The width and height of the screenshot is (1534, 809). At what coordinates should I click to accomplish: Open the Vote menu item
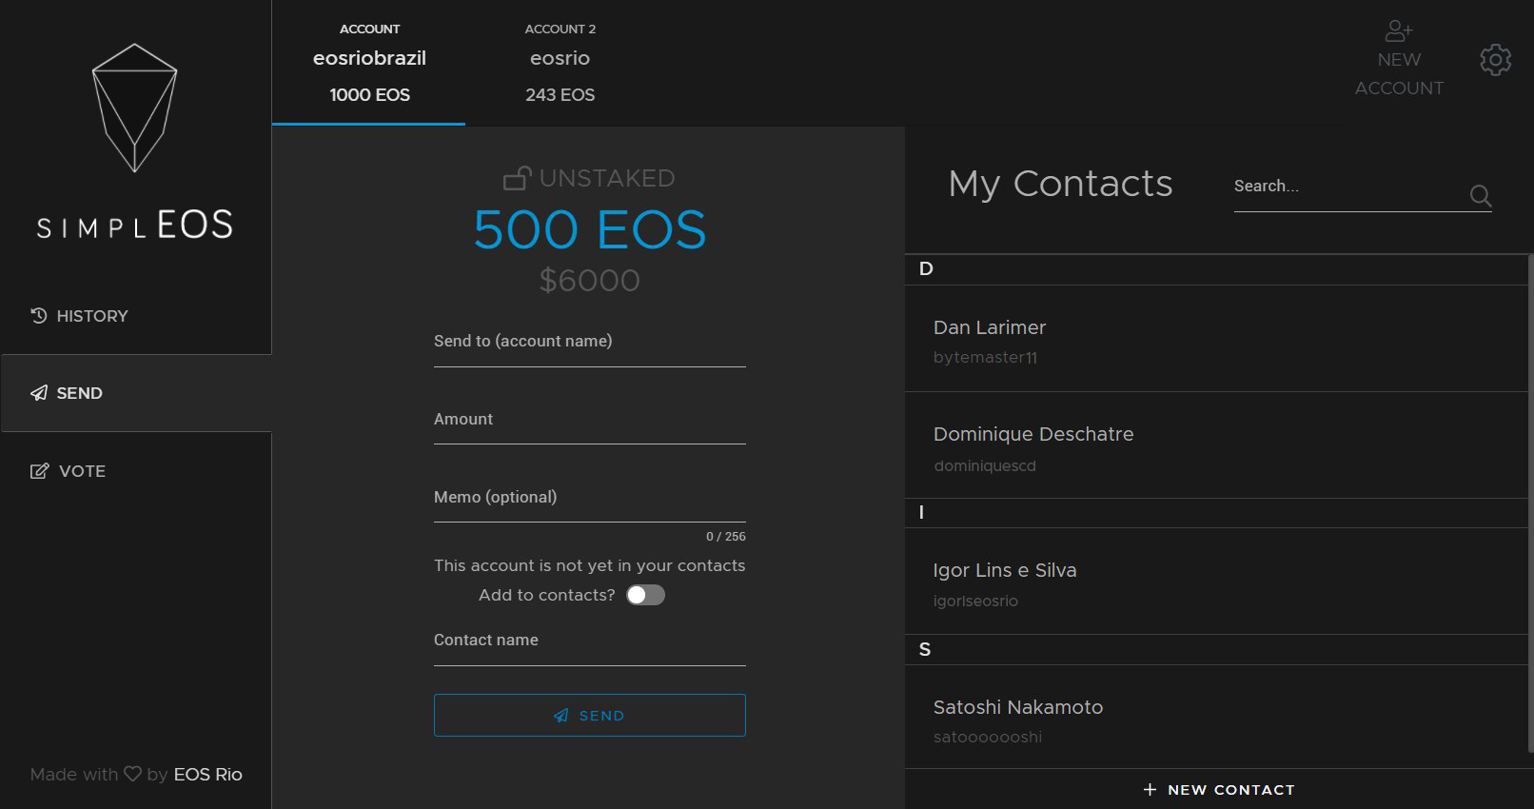tap(136, 471)
